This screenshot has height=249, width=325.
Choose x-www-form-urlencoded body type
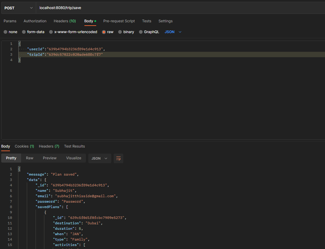(51, 32)
